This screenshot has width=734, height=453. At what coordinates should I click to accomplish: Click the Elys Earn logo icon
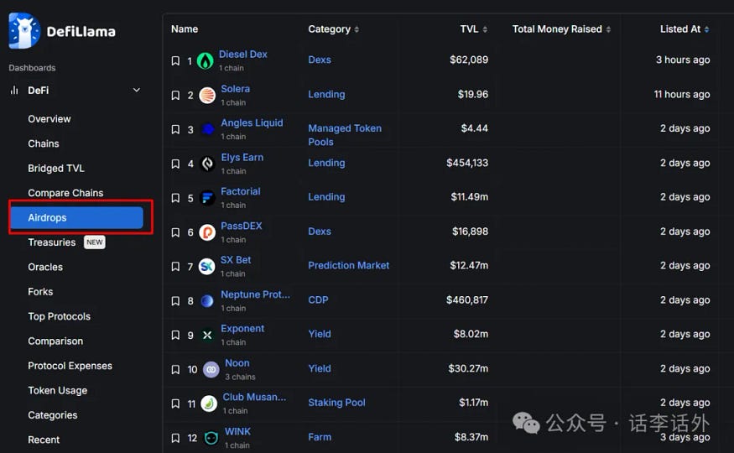tap(207, 164)
